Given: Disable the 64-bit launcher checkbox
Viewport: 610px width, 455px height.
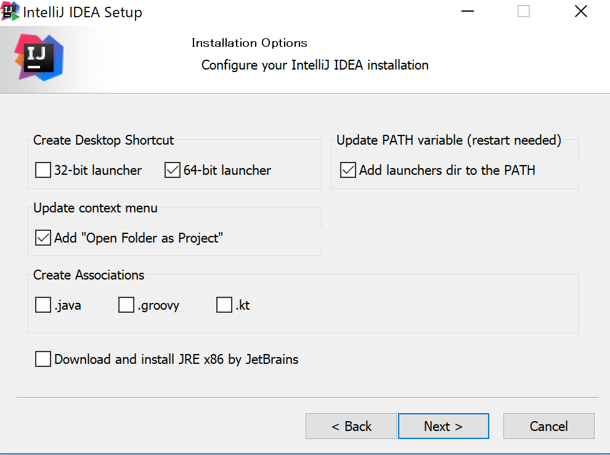Looking at the screenshot, I should (x=172, y=170).
